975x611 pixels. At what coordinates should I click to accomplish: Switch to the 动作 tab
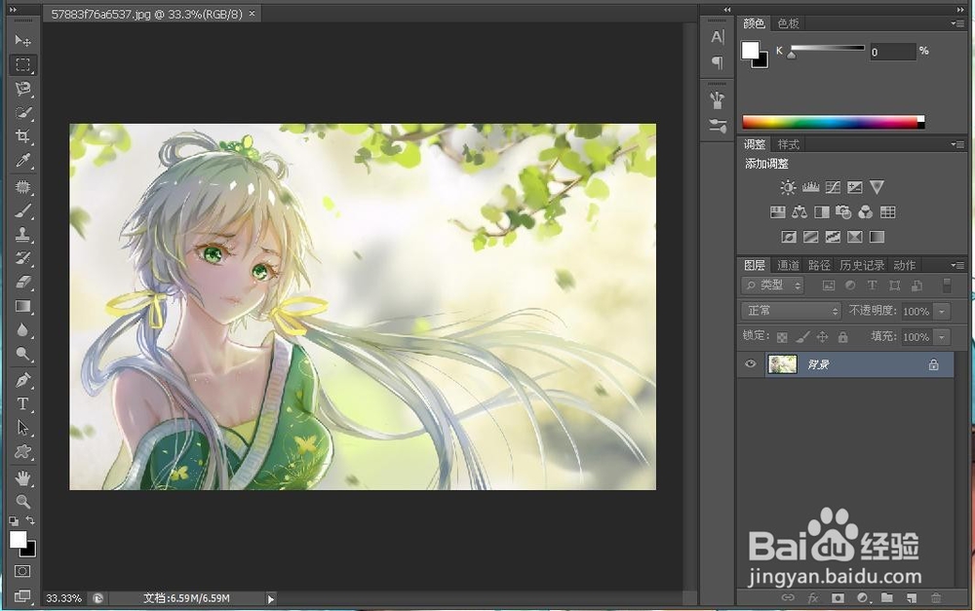tap(904, 265)
